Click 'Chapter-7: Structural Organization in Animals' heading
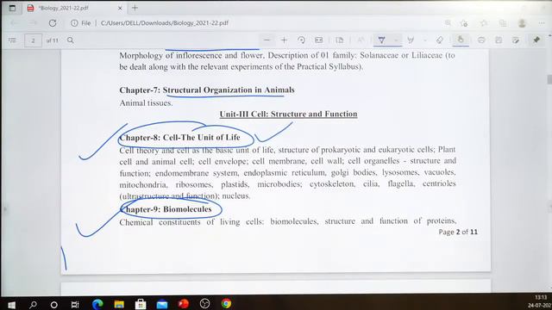 point(207,90)
